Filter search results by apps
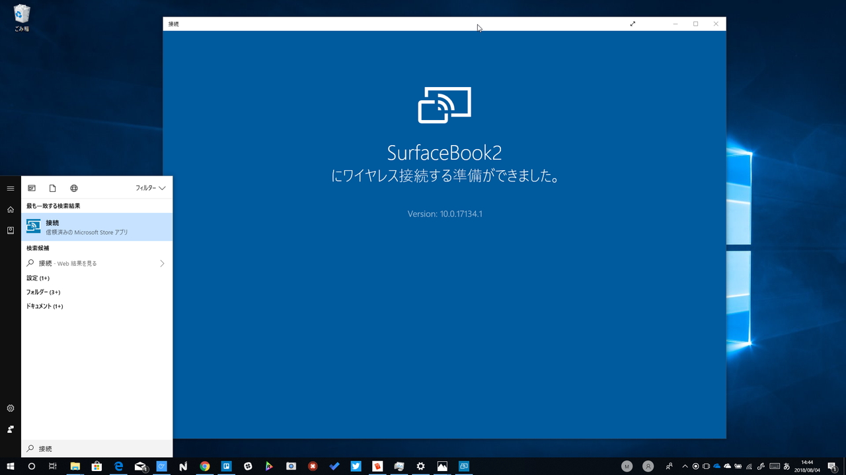846x475 pixels. (x=32, y=188)
